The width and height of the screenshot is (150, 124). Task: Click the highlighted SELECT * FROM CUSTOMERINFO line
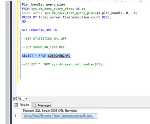46,56
